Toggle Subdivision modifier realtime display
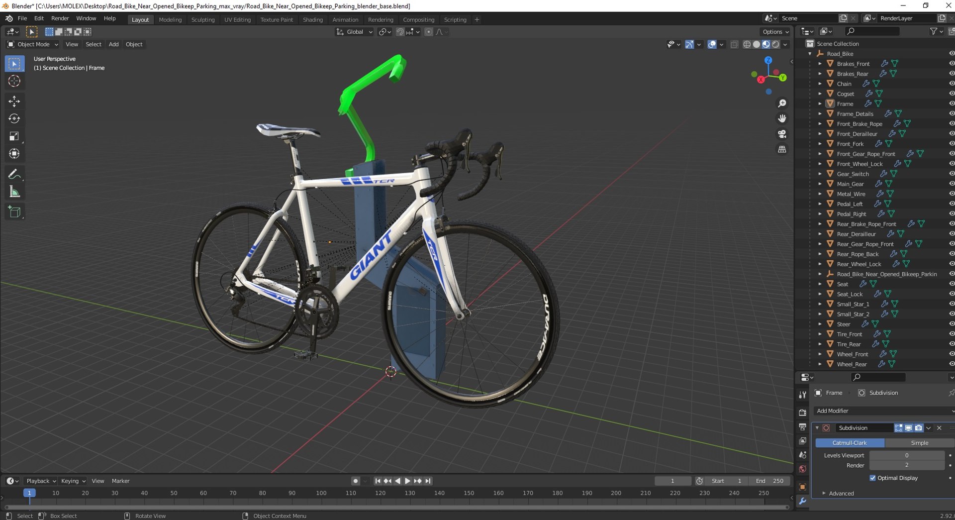955x520 pixels. click(x=909, y=428)
